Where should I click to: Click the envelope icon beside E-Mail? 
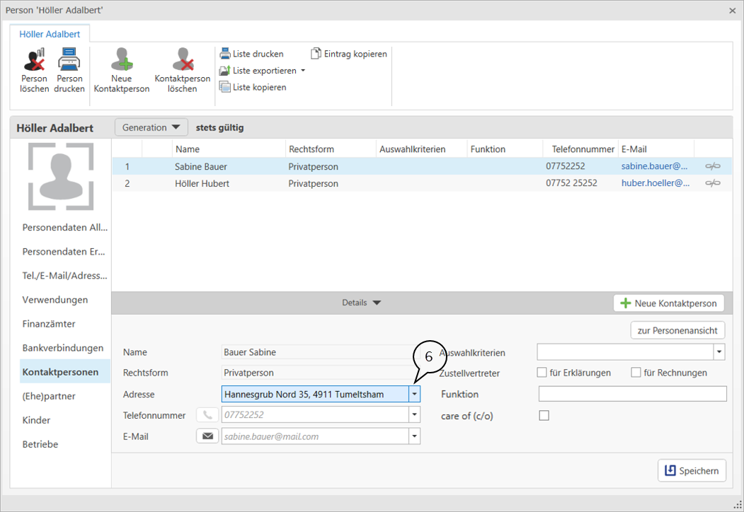[207, 436]
